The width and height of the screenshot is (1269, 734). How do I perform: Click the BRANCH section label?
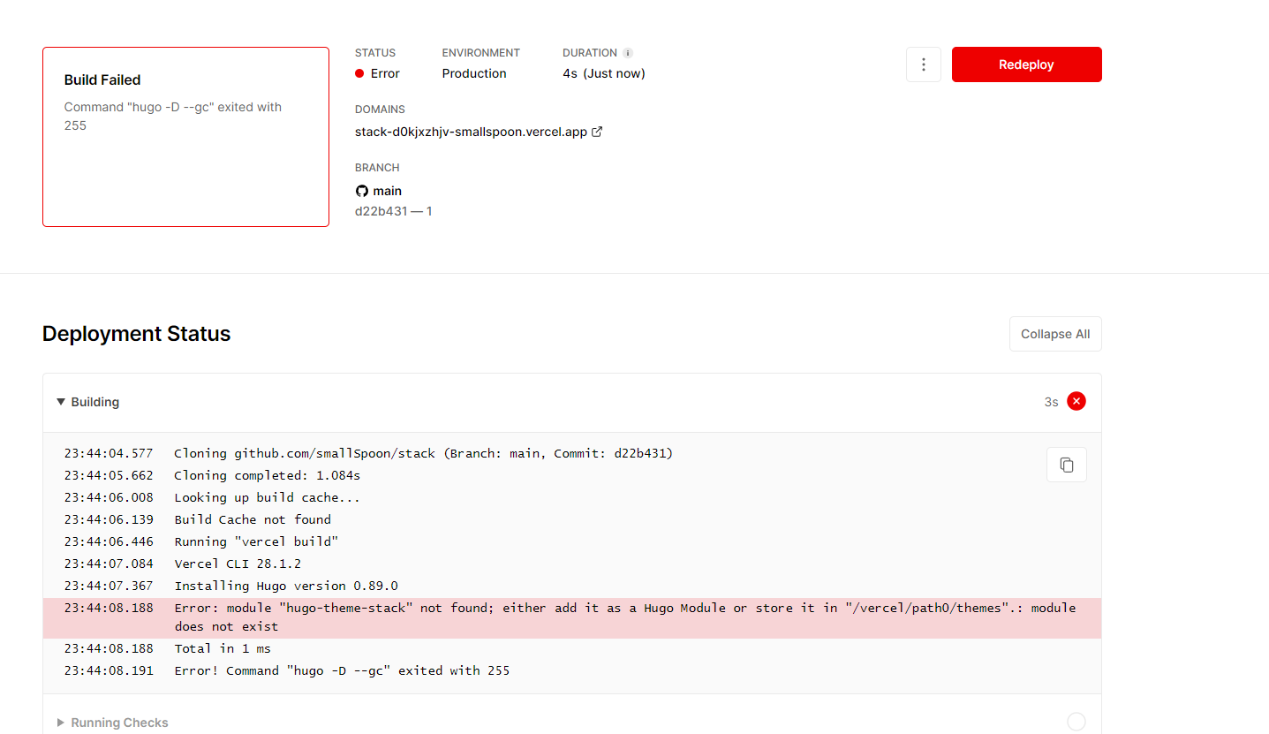(377, 168)
